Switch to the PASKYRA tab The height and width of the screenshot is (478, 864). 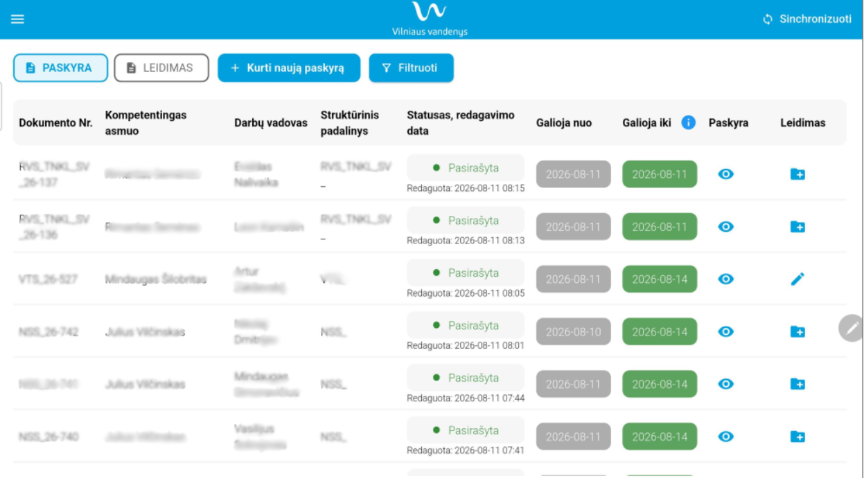(60, 68)
